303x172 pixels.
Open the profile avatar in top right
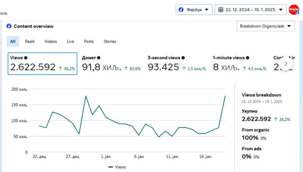tap(294, 9)
